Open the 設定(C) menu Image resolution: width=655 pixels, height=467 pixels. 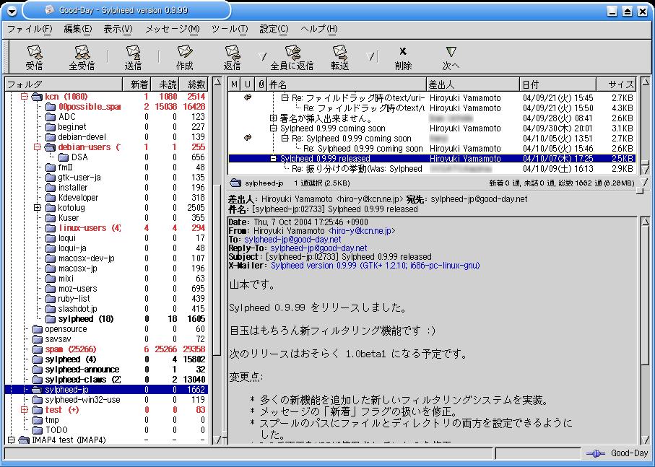274,29
